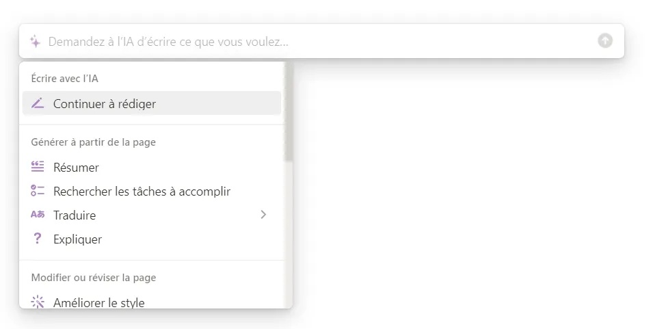Click the Générer à partir de la page heading
This screenshot has width=653, height=329.
pyautogui.click(x=93, y=142)
